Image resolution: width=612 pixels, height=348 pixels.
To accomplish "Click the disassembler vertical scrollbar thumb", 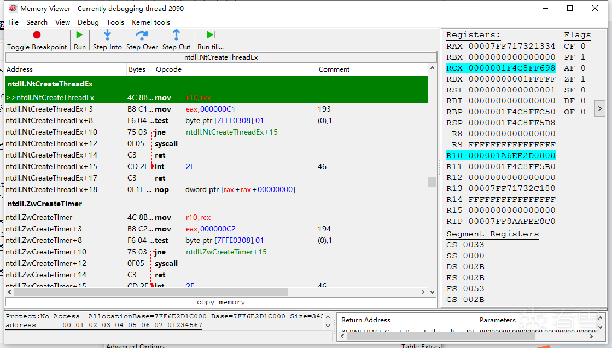I will [432, 182].
